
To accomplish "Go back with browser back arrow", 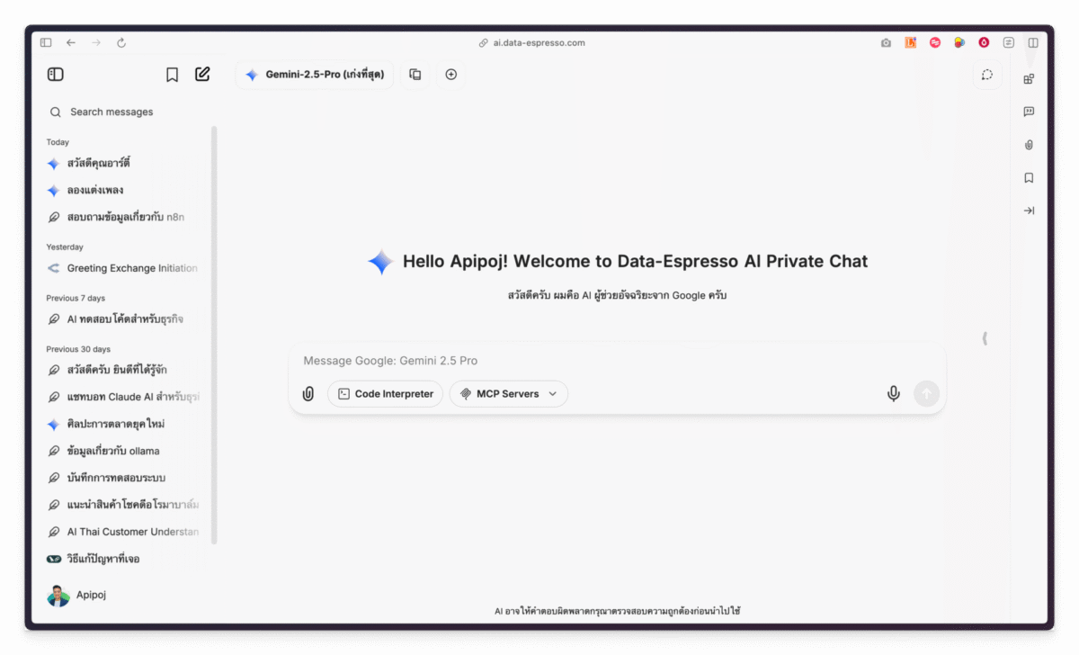I will tap(71, 42).
